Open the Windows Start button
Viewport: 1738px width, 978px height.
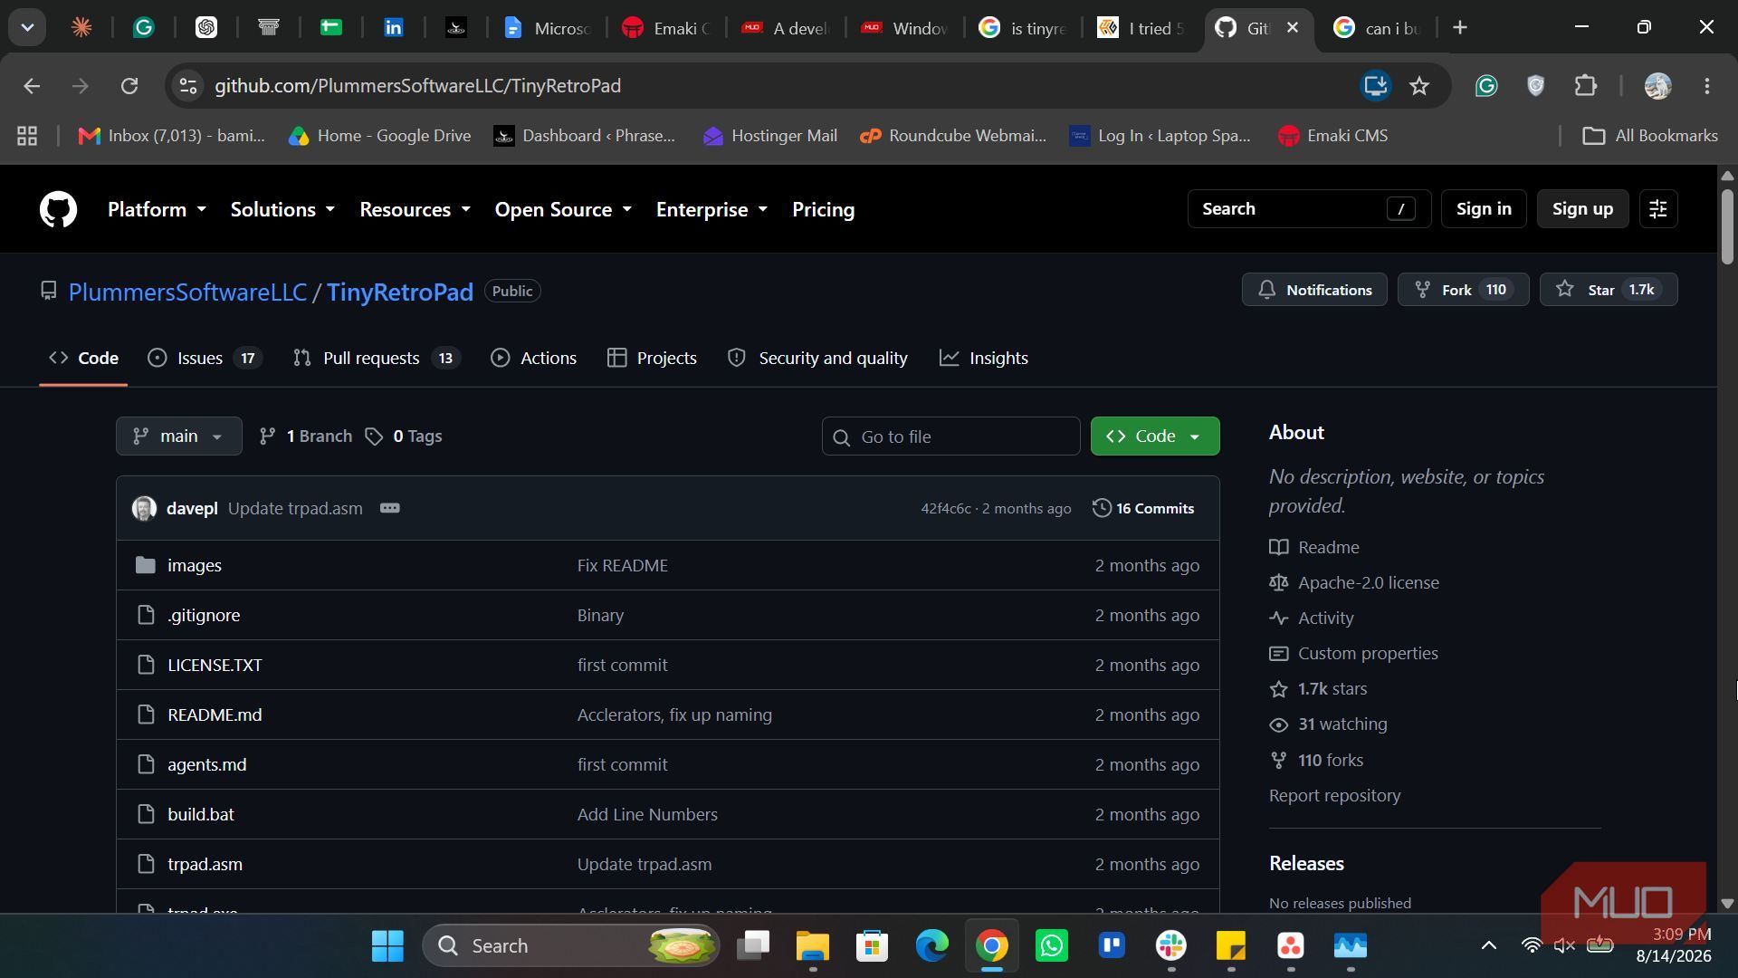tap(387, 946)
